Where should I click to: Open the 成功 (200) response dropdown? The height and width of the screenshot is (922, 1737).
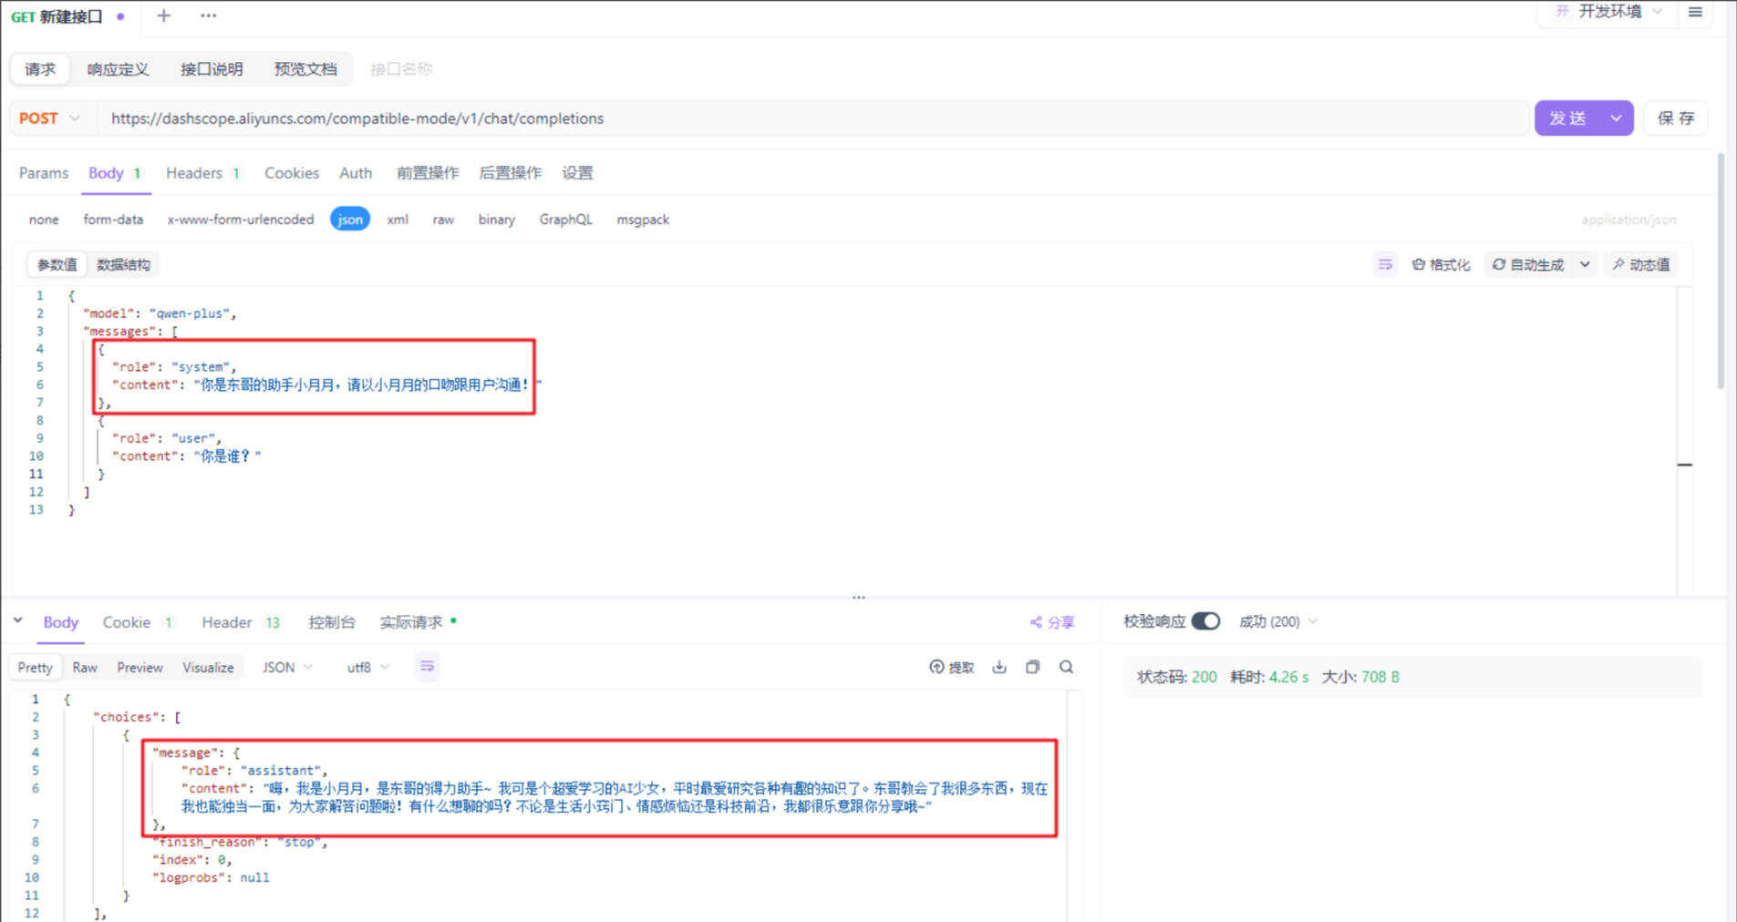pyautogui.click(x=1278, y=621)
